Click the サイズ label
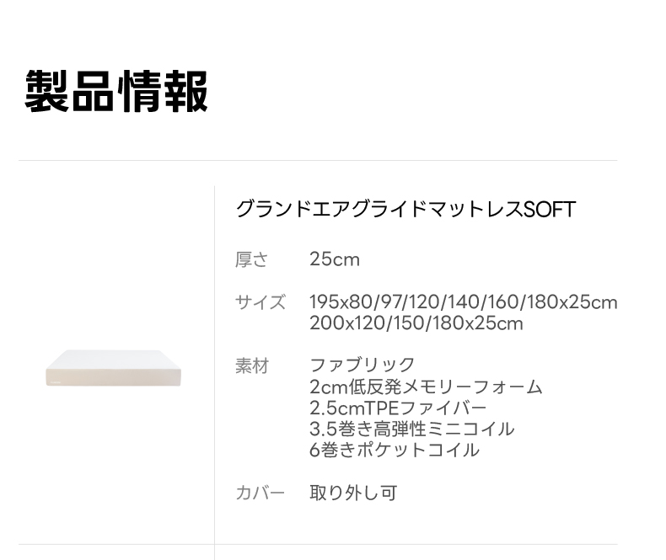 click(x=260, y=302)
